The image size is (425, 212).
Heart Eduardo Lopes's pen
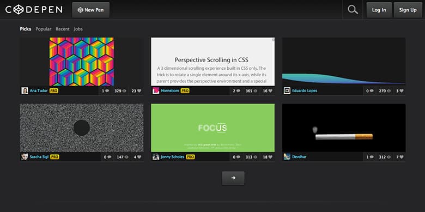pos(402,91)
